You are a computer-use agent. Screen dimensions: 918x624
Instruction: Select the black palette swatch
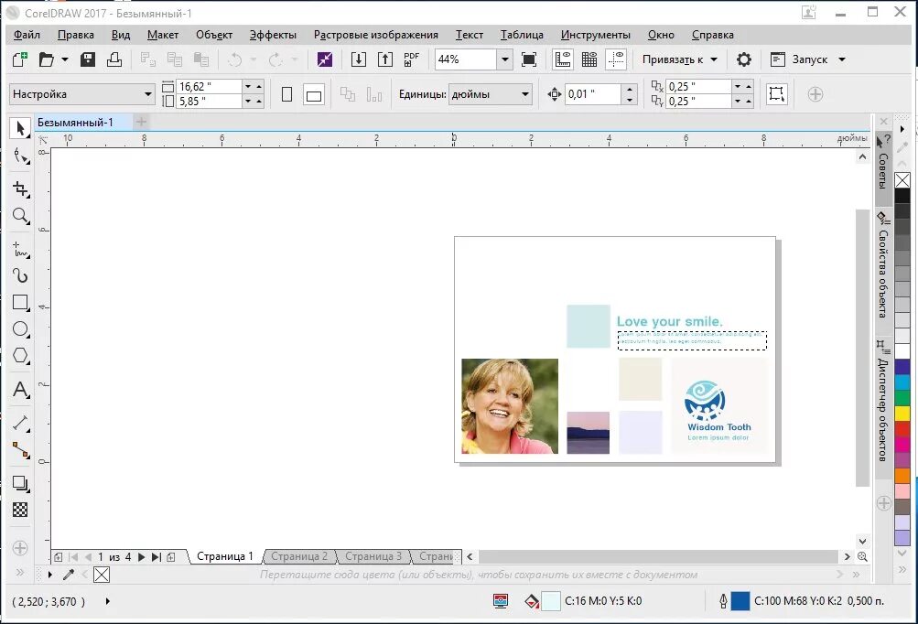[x=902, y=196]
